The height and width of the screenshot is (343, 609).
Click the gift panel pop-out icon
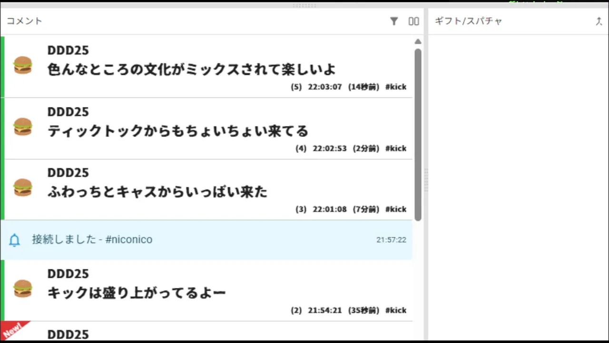599,21
